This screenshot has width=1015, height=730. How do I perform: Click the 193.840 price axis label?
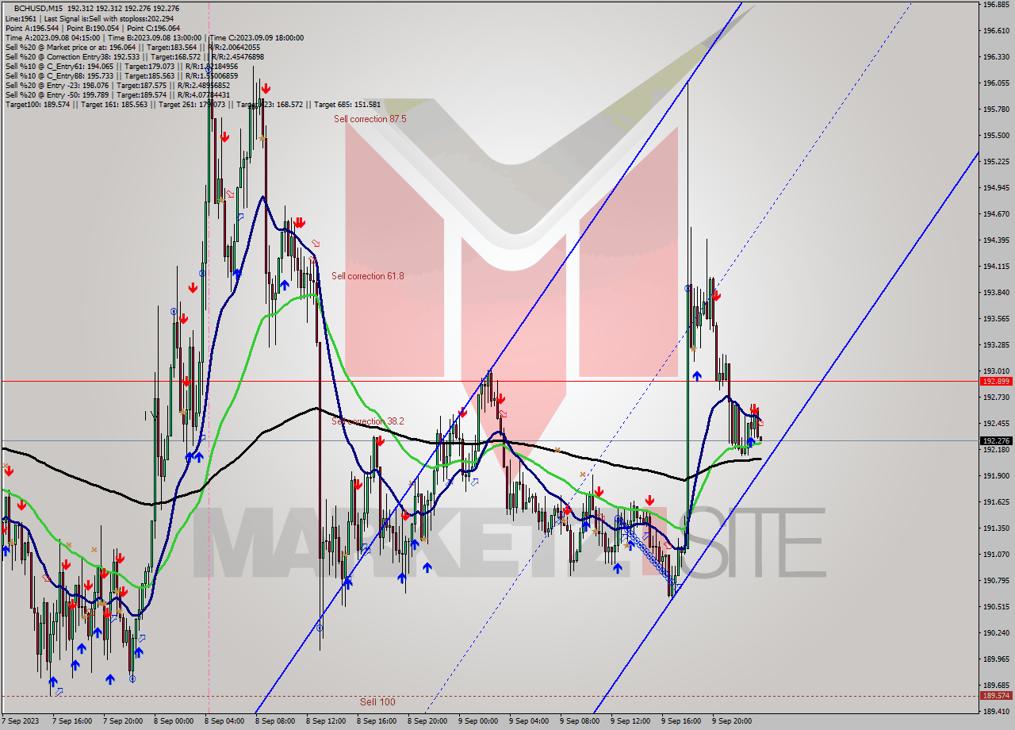click(x=995, y=293)
